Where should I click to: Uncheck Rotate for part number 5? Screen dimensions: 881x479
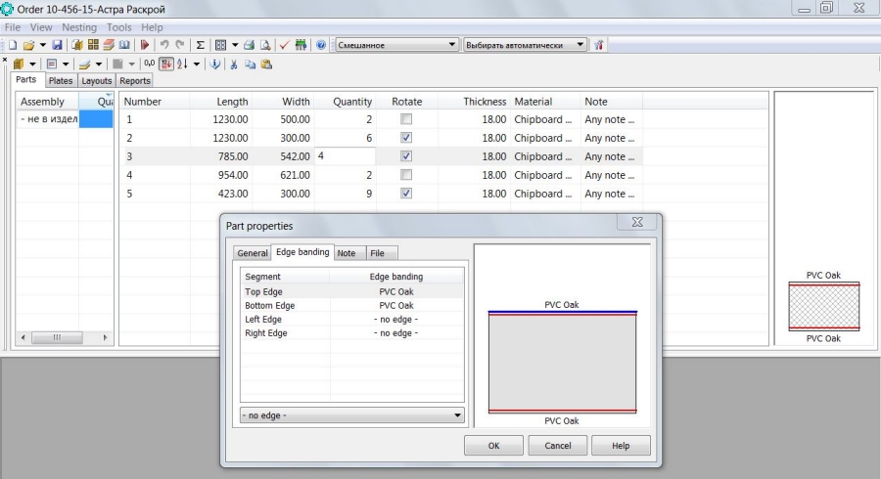click(406, 193)
